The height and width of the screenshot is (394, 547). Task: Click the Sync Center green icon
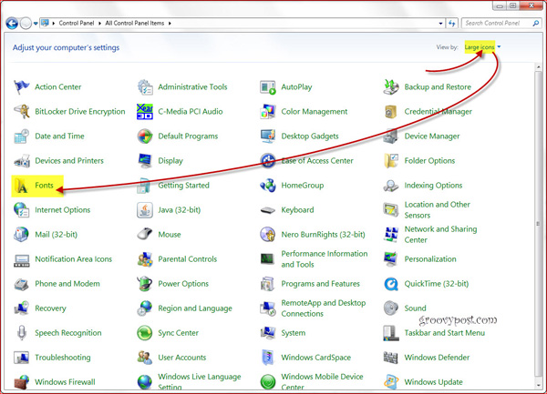[x=145, y=333]
